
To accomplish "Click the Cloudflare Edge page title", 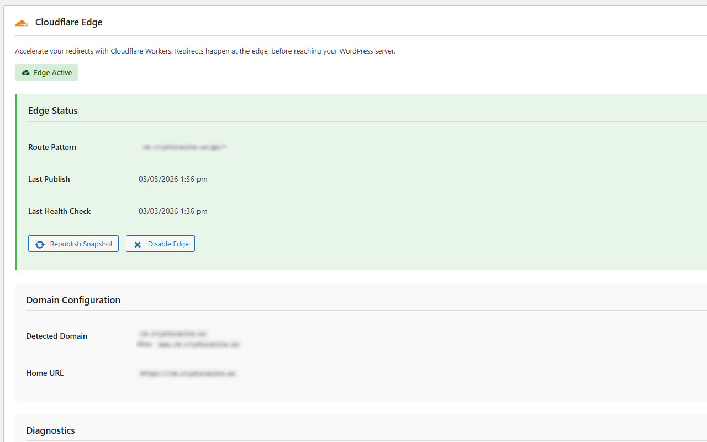I will [x=68, y=22].
